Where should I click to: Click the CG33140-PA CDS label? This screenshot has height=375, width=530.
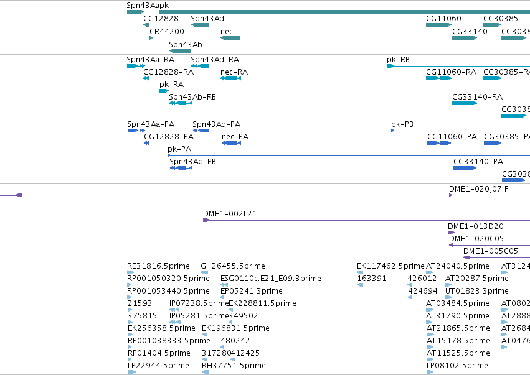(478, 162)
